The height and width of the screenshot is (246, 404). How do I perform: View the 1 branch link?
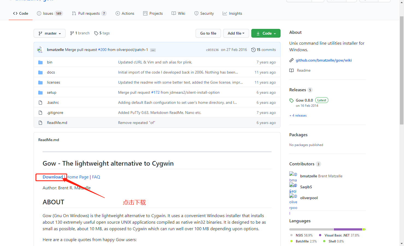(x=80, y=33)
